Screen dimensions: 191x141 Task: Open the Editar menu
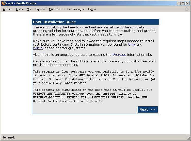[x=20, y=9]
